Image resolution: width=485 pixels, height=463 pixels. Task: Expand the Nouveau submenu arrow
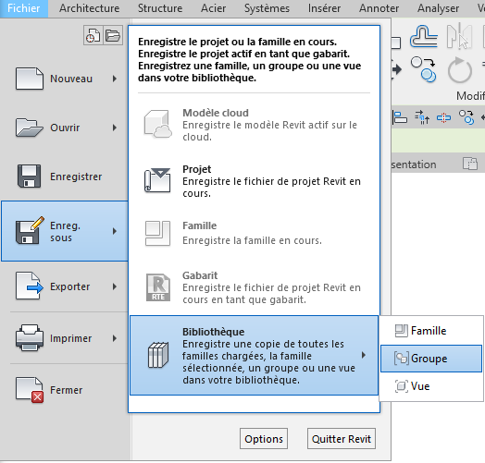(x=115, y=79)
